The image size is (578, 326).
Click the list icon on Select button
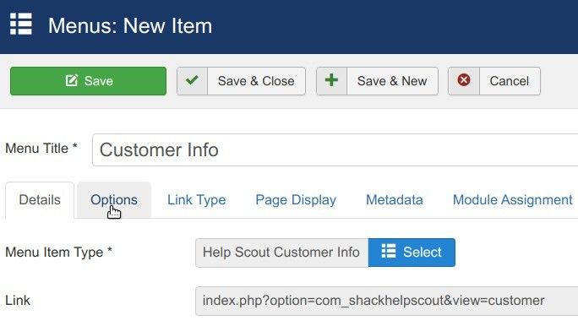389,251
